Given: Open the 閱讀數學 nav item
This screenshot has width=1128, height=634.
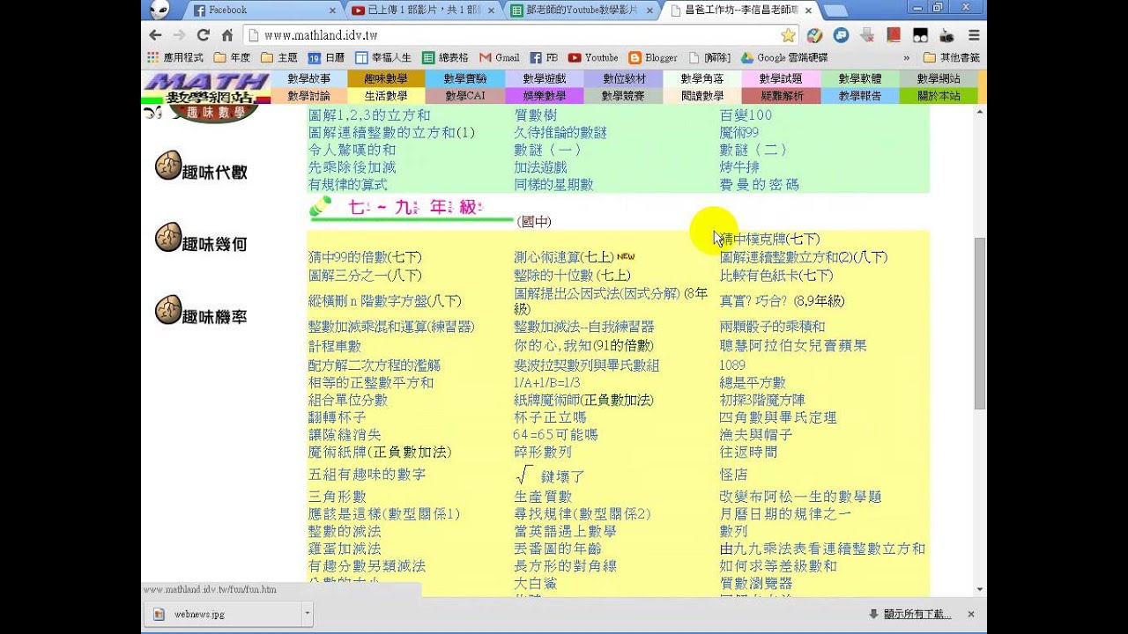Looking at the screenshot, I should [x=702, y=95].
